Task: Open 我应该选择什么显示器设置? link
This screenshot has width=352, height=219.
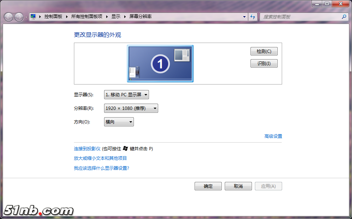Action: [x=102, y=168]
